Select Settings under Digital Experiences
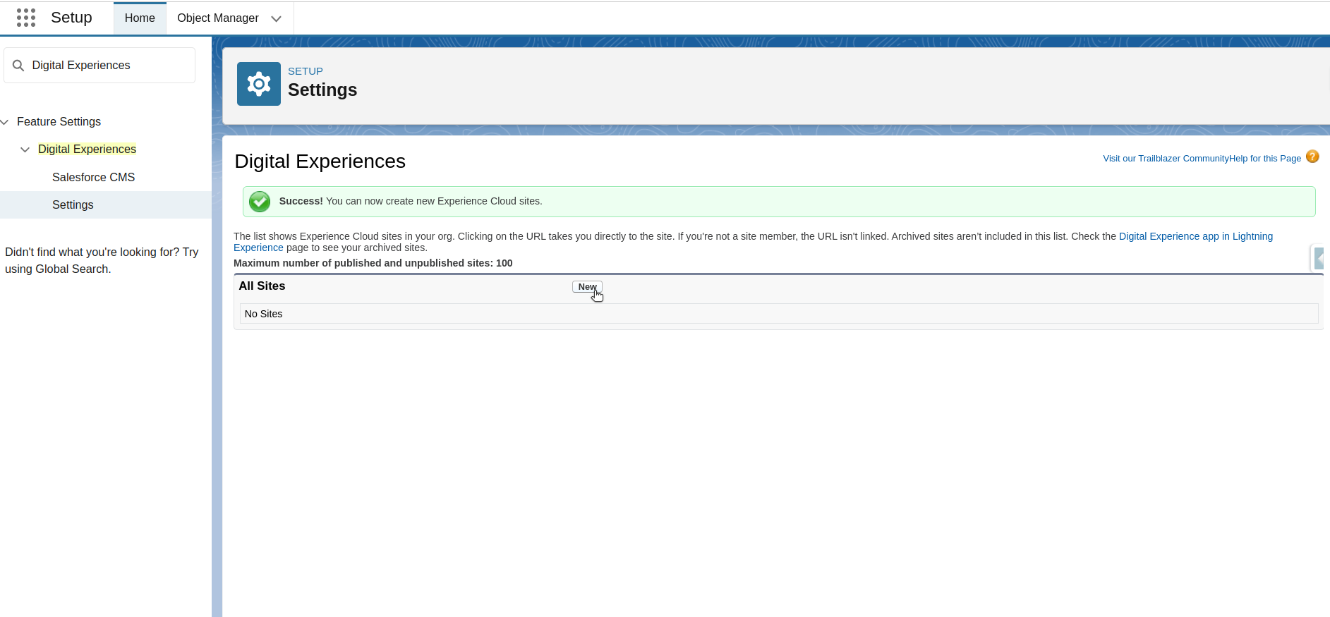This screenshot has width=1330, height=617. coord(73,204)
